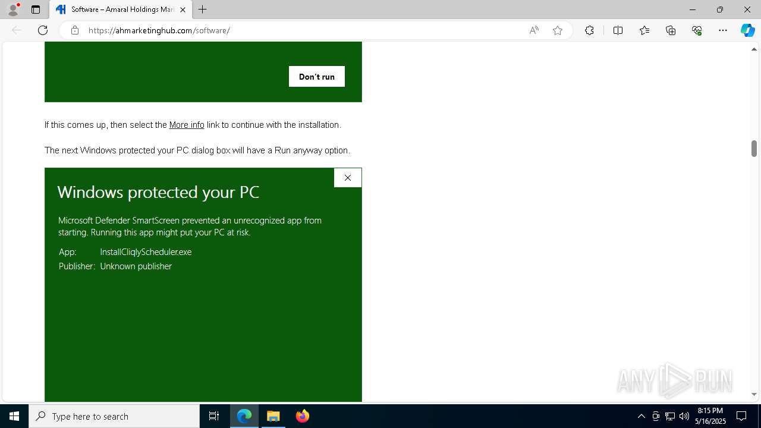
Task: Open a new browser tab
Action: [203, 10]
